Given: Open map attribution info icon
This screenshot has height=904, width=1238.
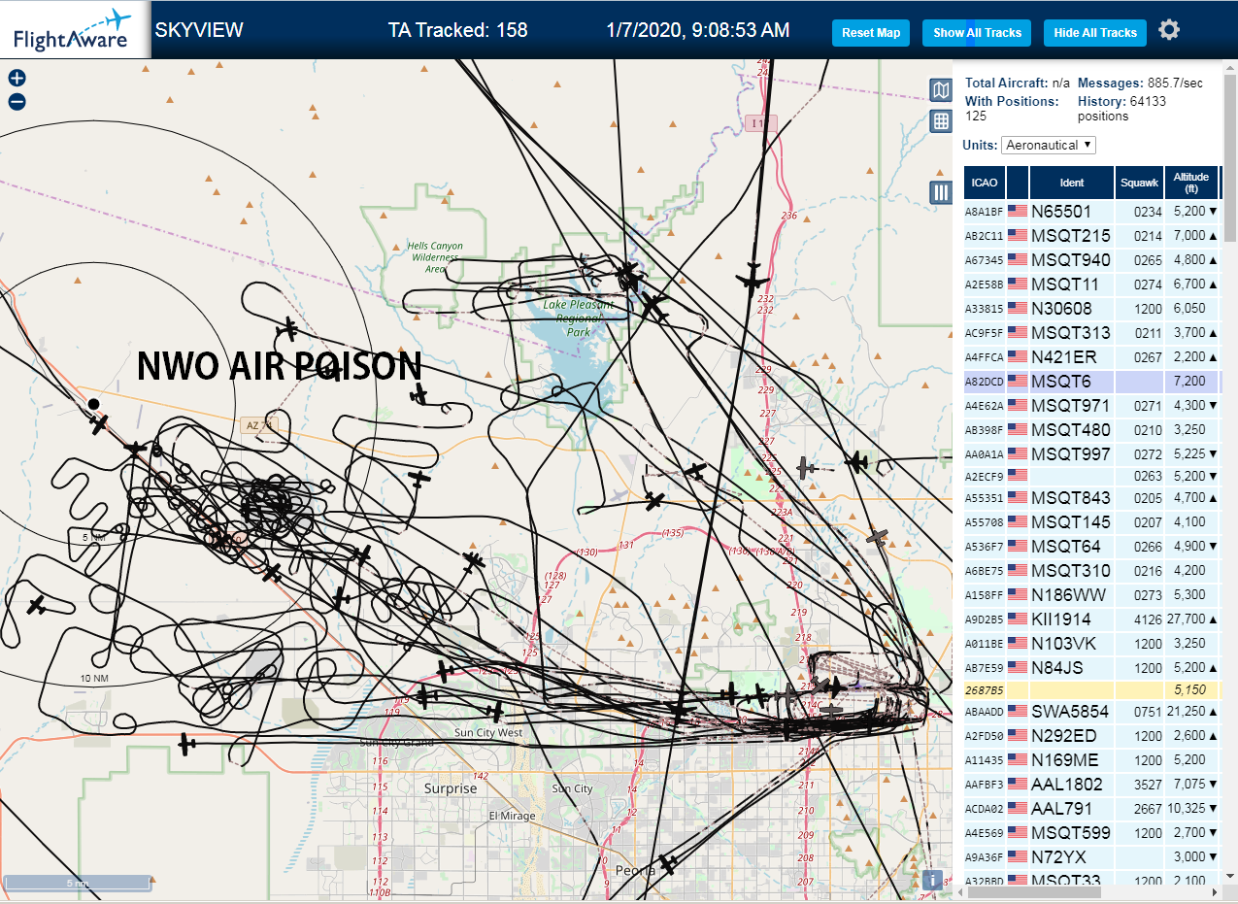Looking at the screenshot, I should click(x=933, y=880).
